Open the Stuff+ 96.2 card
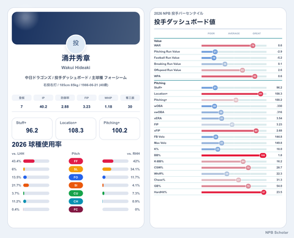This screenshot has width=294, height=238. 32,128
